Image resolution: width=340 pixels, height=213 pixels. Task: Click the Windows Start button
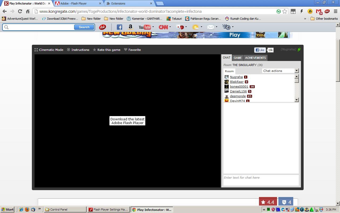tap(7, 210)
